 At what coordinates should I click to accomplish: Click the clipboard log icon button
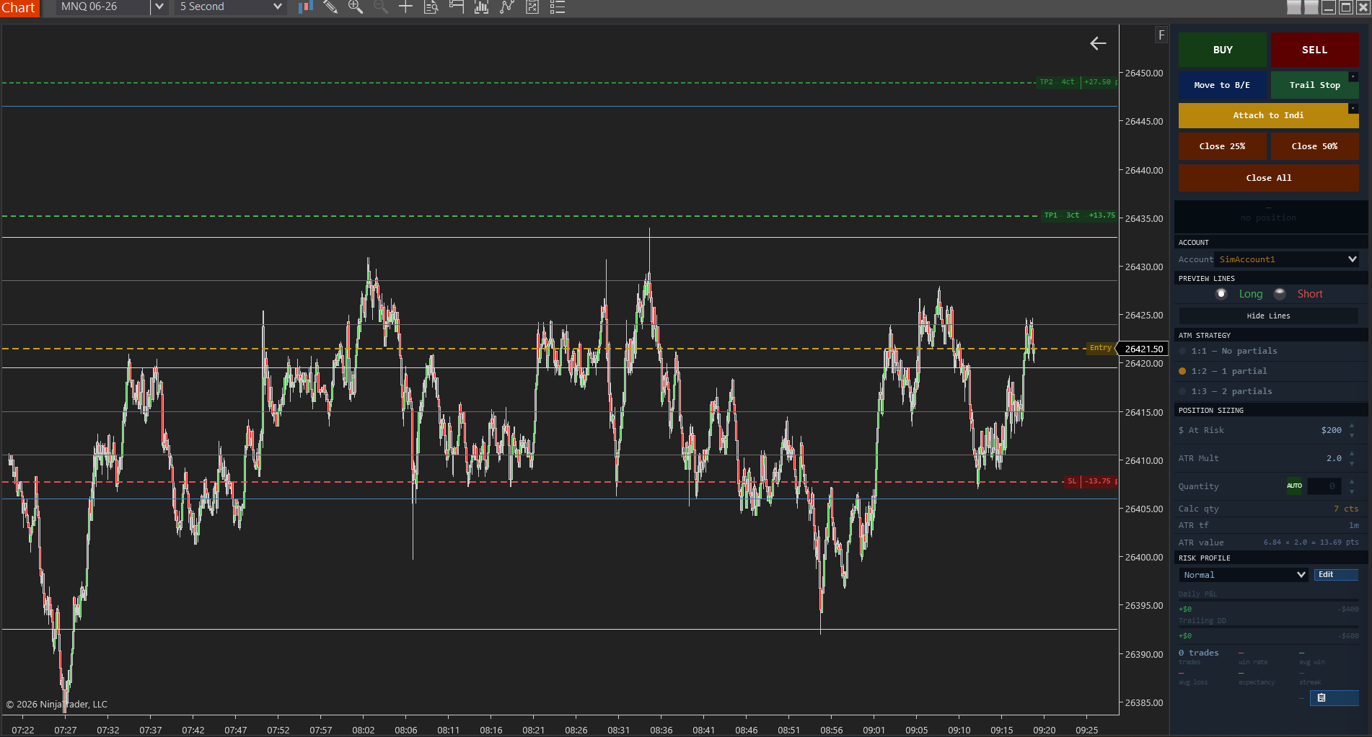pyautogui.click(x=1334, y=697)
